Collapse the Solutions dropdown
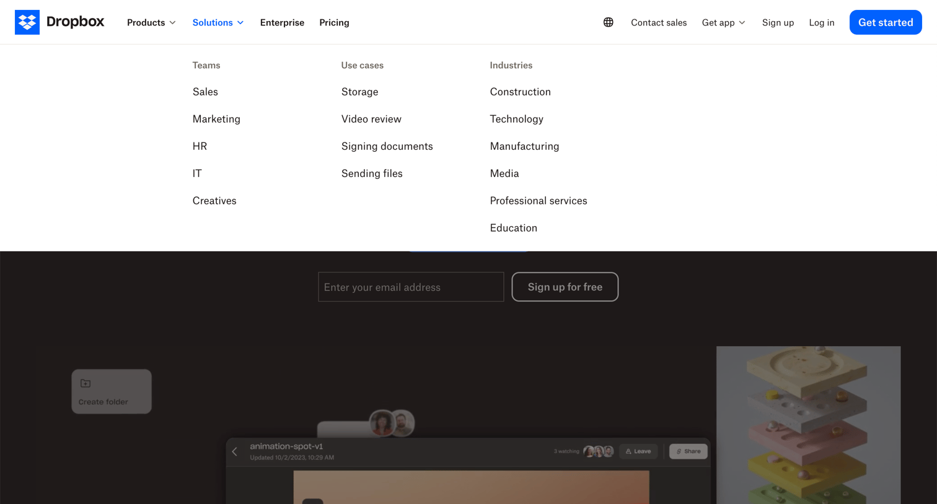937x504 pixels. 218,22
